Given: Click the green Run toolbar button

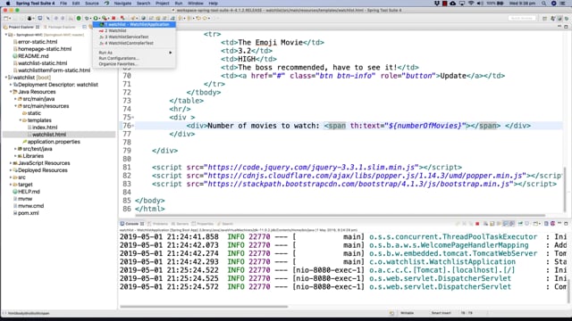Looking at the screenshot, I should pos(96,18).
